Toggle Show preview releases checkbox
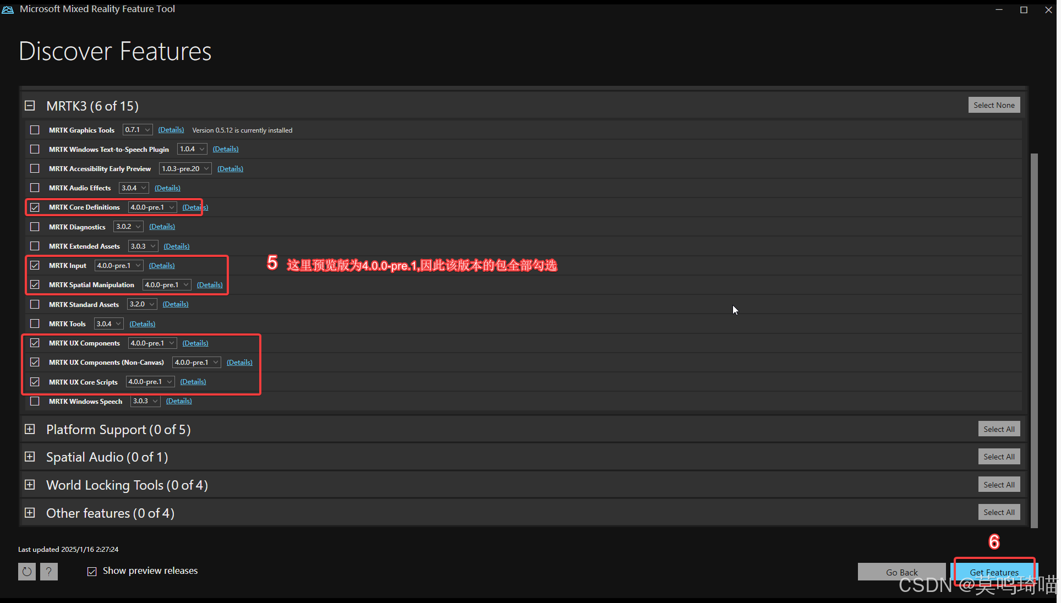This screenshot has height=603, width=1061. pos(92,571)
